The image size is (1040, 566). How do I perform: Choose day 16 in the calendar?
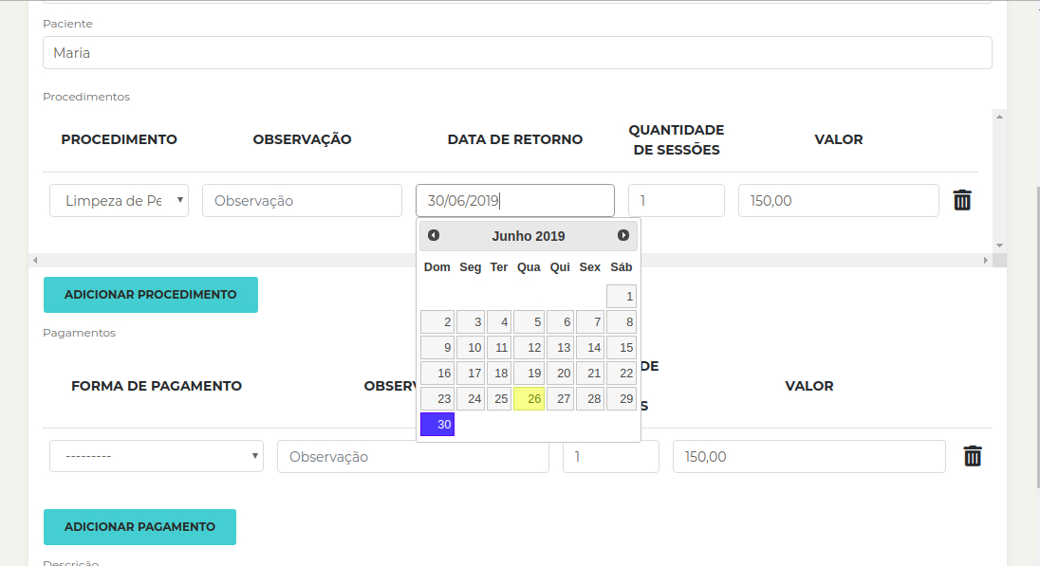[x=437, y=374]
